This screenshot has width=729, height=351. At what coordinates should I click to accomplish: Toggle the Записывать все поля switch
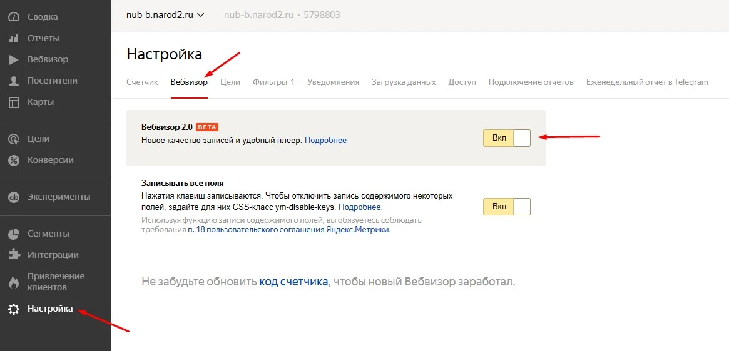pos(507,207)
